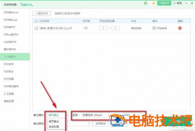Open PDF压缩 compress function
195x131 pixels.
point(9,79)
